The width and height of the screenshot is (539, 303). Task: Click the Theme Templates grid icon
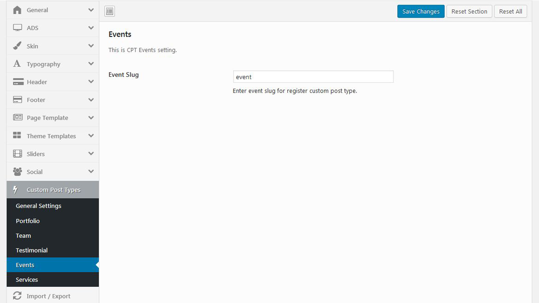(17, 136)
